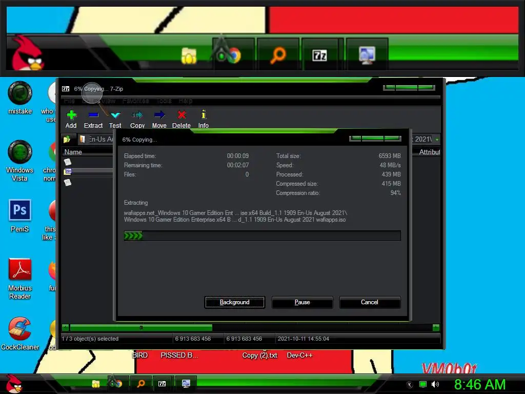Select the ISO file icon in file list
This screenshot has height=394, width=525.
(68, 171)
